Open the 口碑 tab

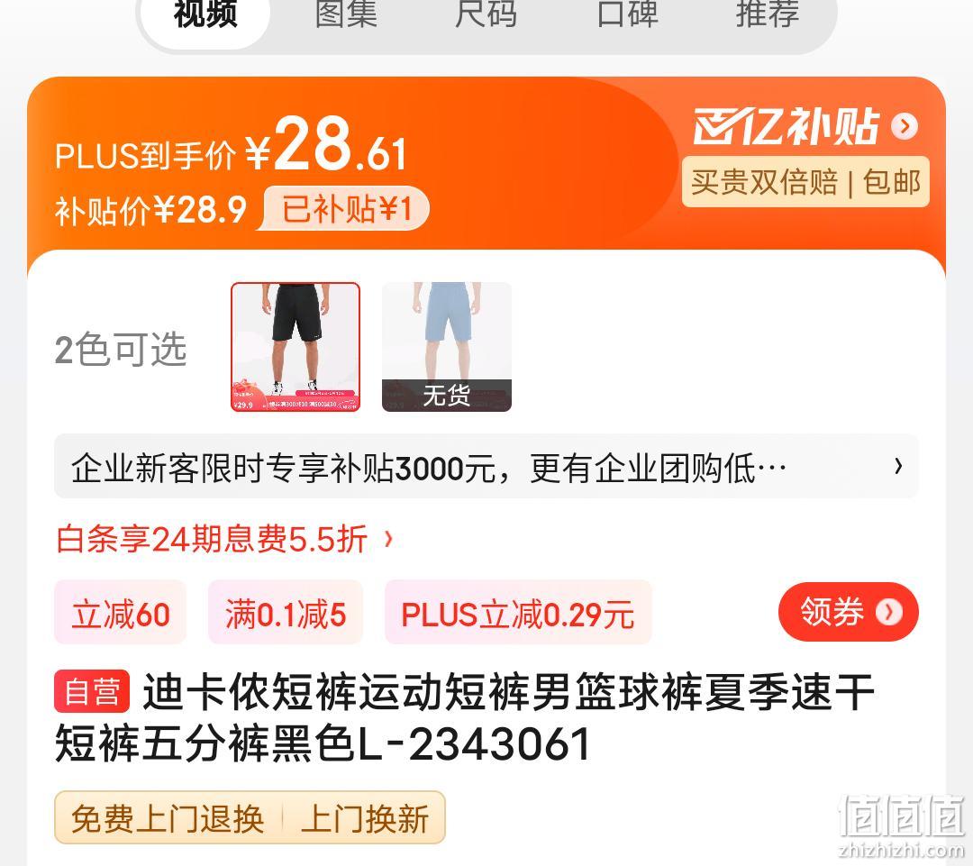627,14
